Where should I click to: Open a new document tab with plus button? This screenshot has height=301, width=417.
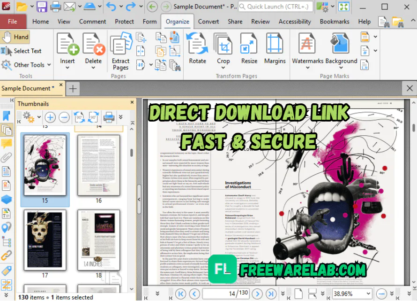73,89
